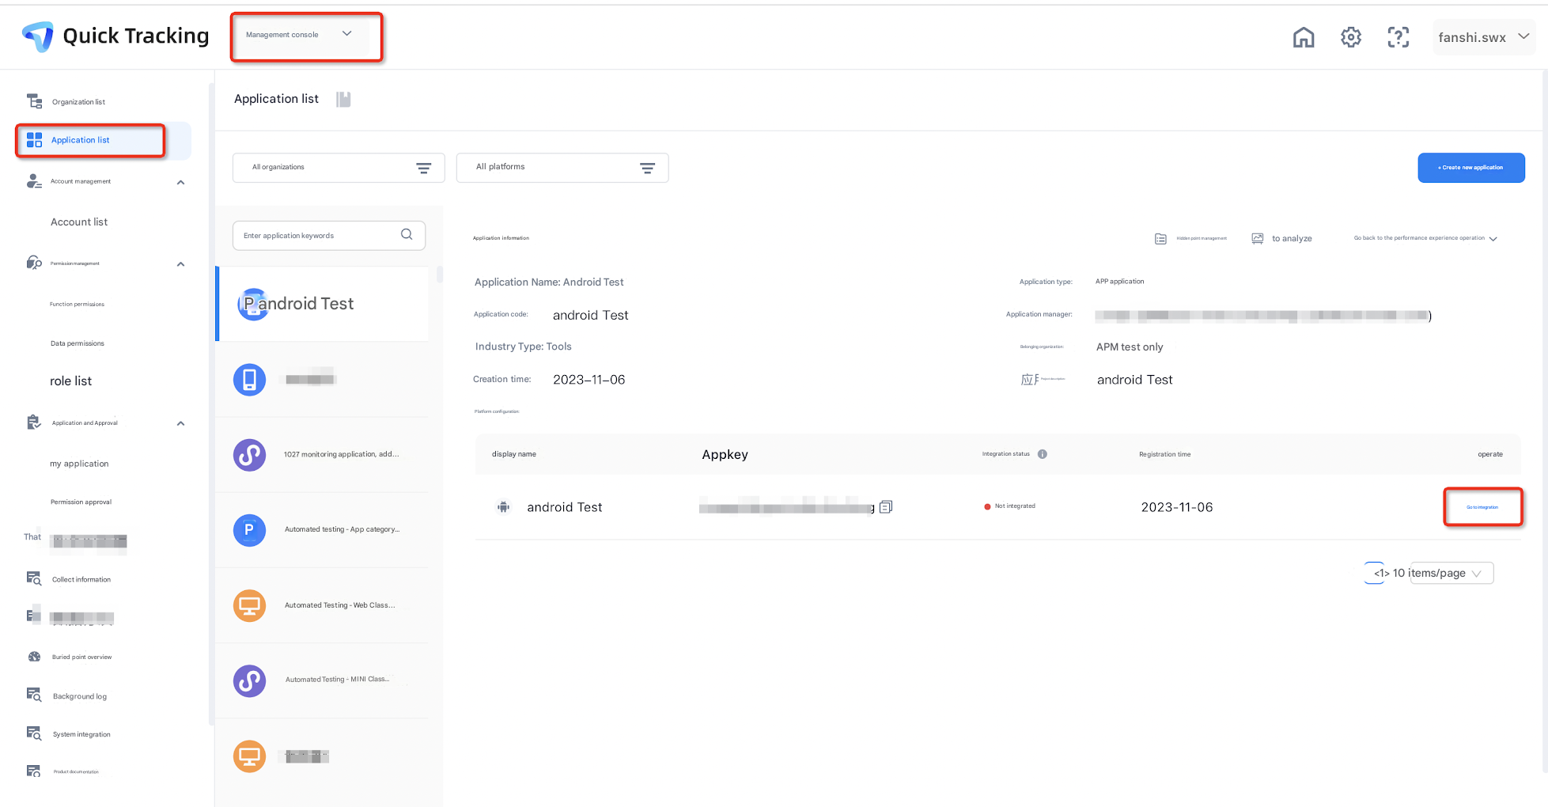The height and width of the screenshot is (807, 1548).
Task: Click the Android platform icon in table row
Action: pyautogui.click(x=503, y=507)
